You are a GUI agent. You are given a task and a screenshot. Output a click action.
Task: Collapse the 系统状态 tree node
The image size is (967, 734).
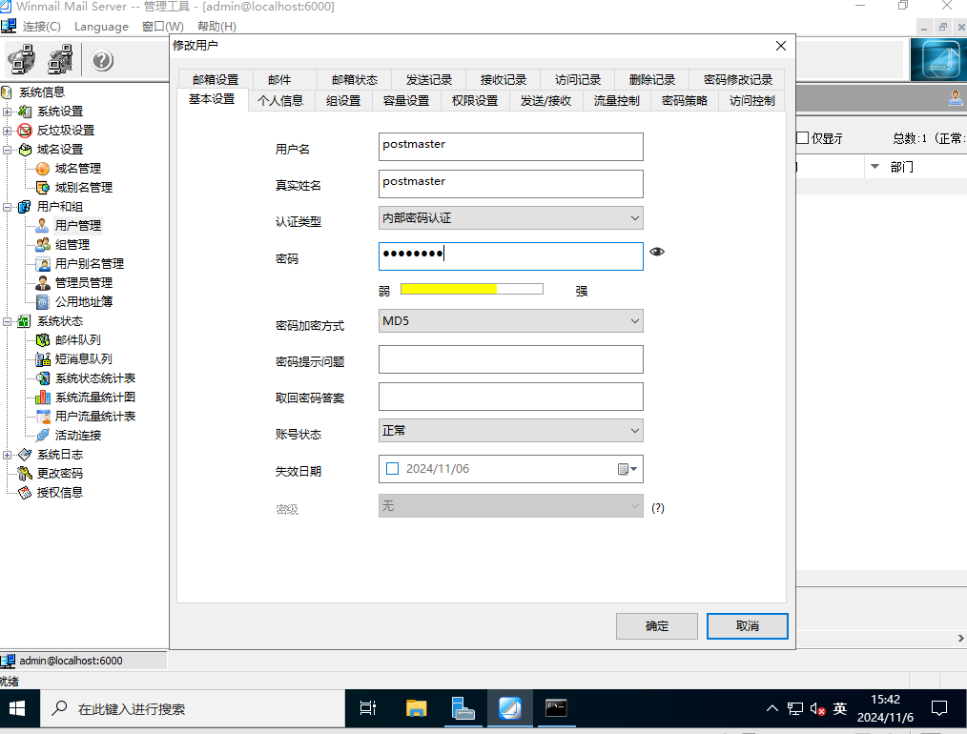8,321
